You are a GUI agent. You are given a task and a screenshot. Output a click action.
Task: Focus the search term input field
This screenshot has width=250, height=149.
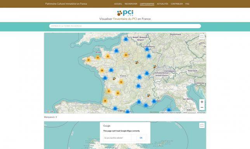pyautogui.click(x=125, y=26)
